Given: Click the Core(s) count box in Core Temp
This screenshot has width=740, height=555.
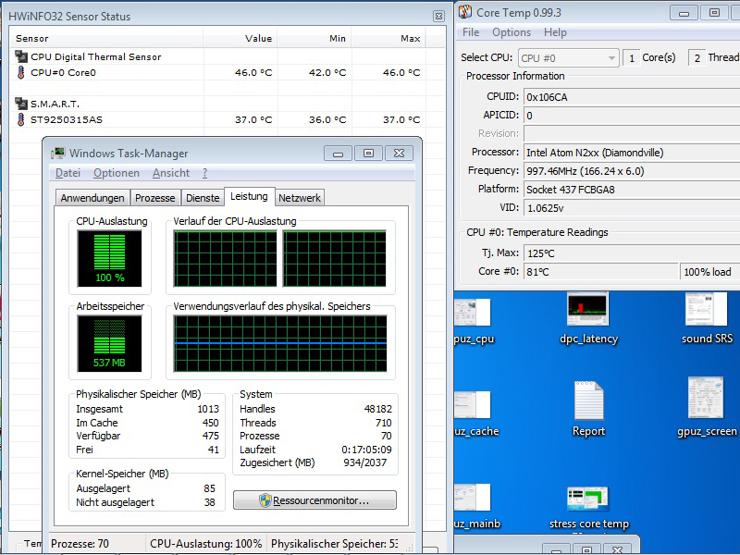Looking at the screenshot, I should [x=632, y=58].
